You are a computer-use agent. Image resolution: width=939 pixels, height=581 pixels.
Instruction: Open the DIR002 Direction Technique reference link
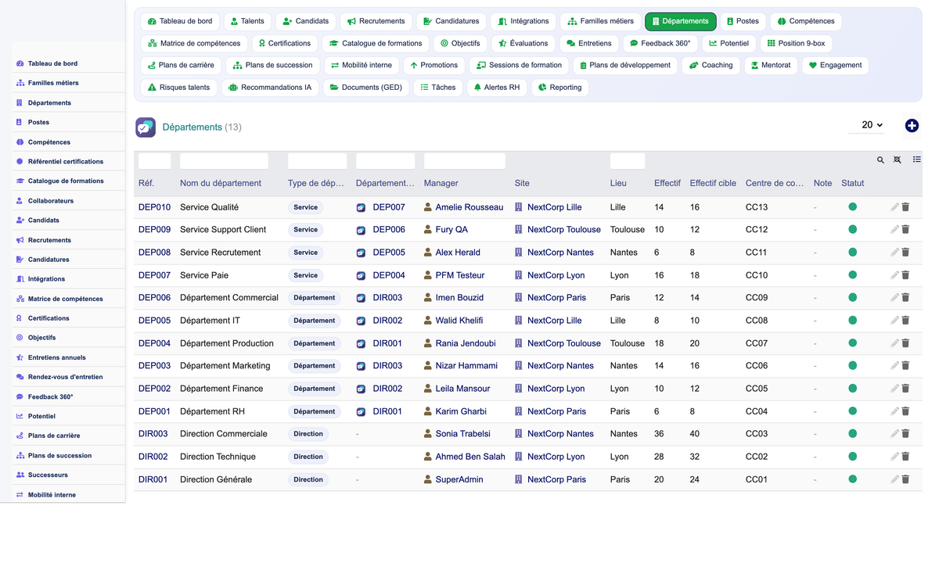(x=153, y=457)
